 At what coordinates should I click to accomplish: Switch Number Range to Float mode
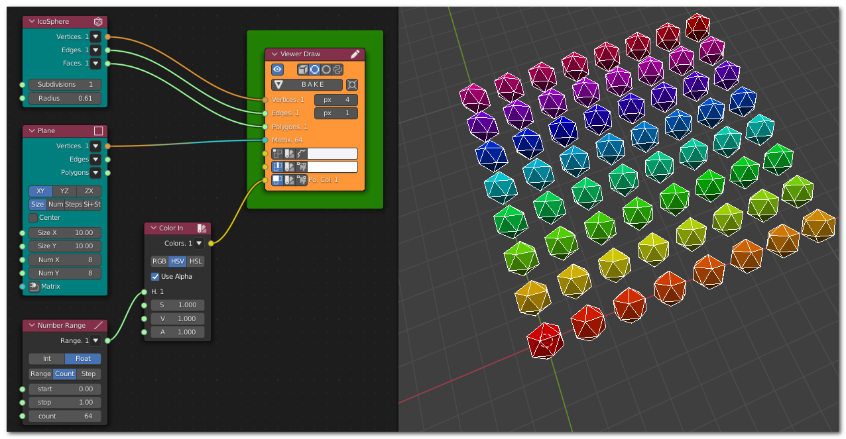(83, 359)
